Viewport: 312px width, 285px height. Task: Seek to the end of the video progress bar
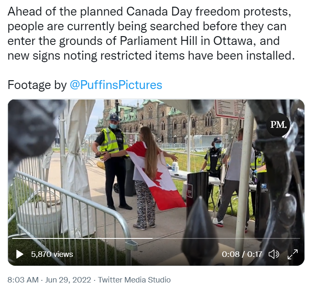(299, 238)
